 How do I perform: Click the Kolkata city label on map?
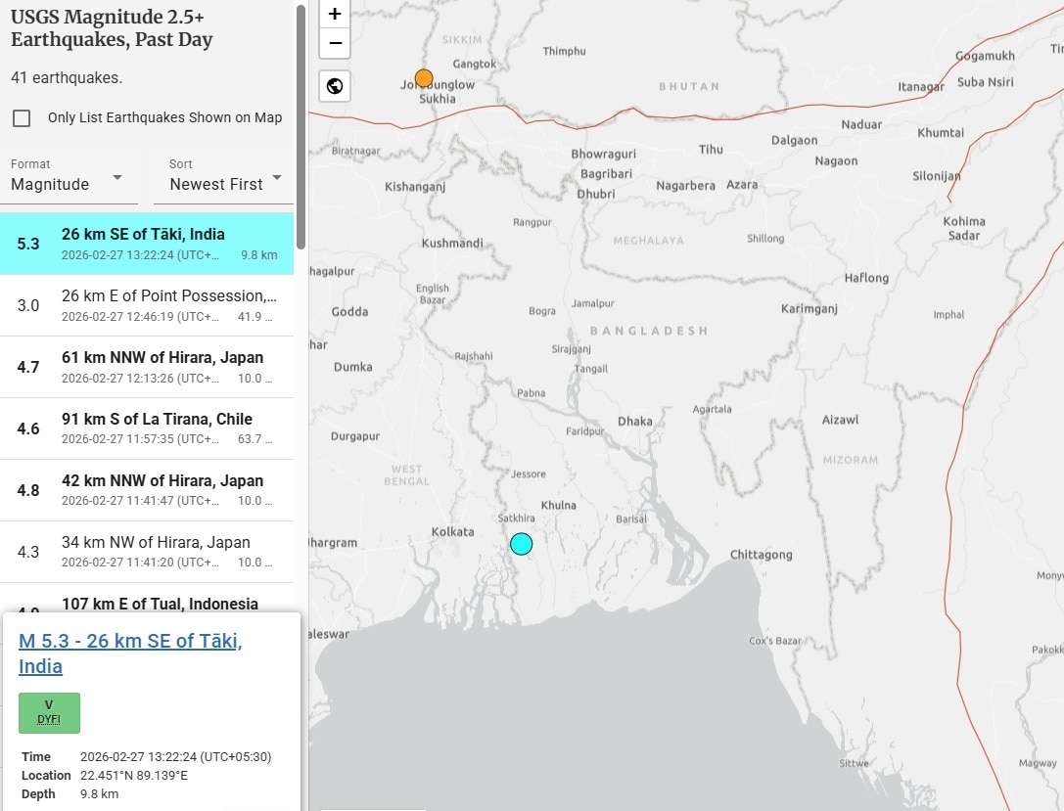pyautogui.click(x=452, y=532)
